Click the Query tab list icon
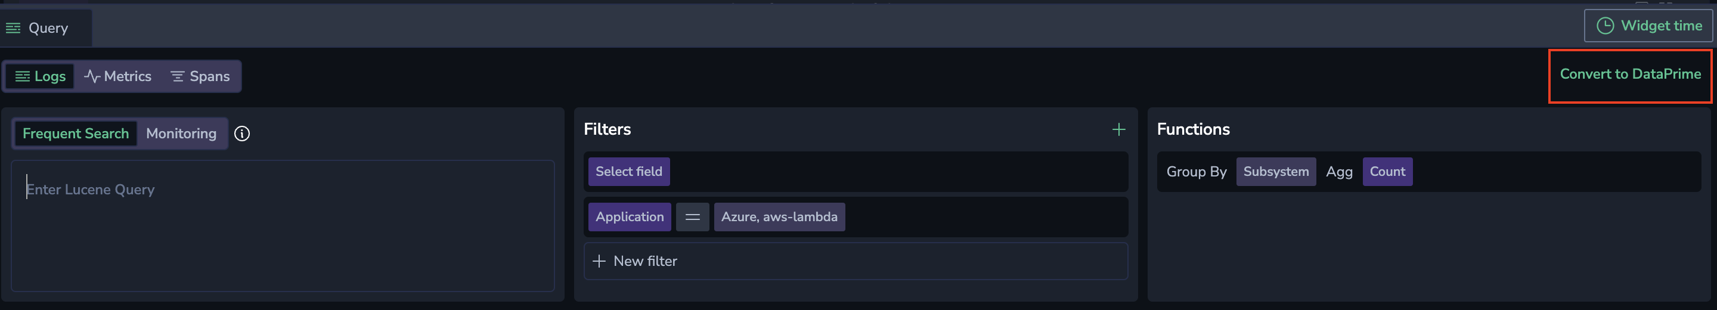The width and height of the screenshot is (1717, 310). pos(13,28)
